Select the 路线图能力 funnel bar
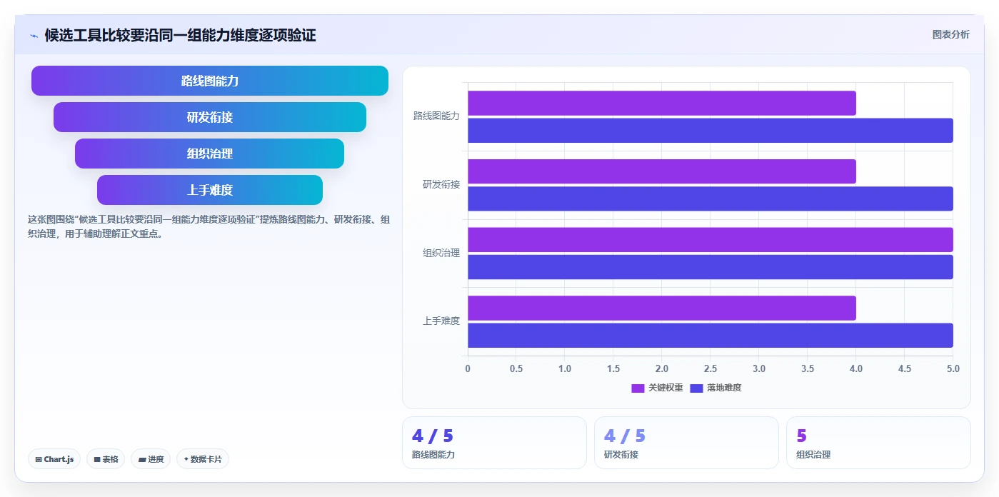Viewport: 999px width, 497px height. pos(210,81)
